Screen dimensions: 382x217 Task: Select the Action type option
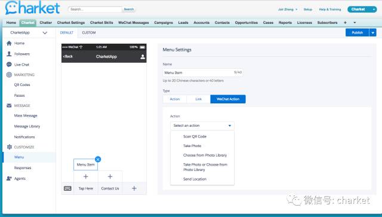pyautogui.click(x=175, y=99)
